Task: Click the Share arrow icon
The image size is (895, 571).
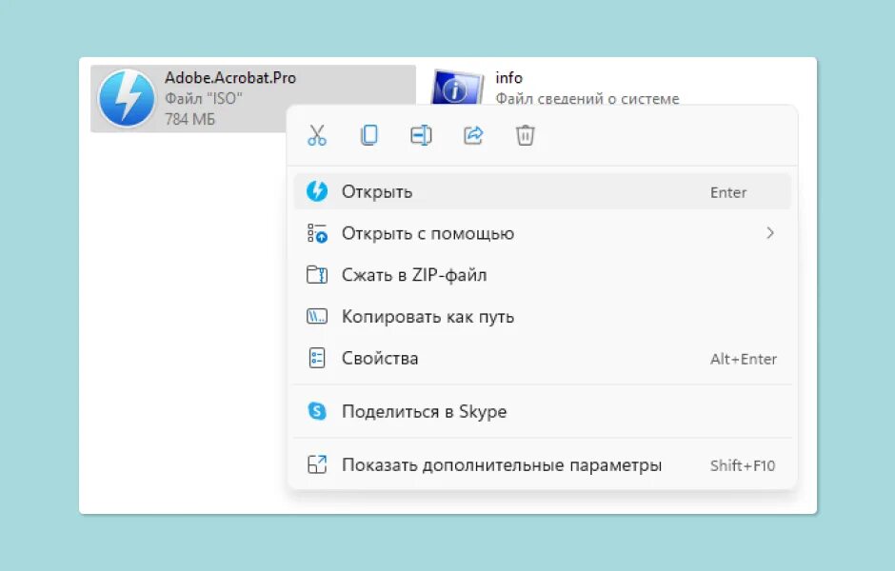Action: 473,135
